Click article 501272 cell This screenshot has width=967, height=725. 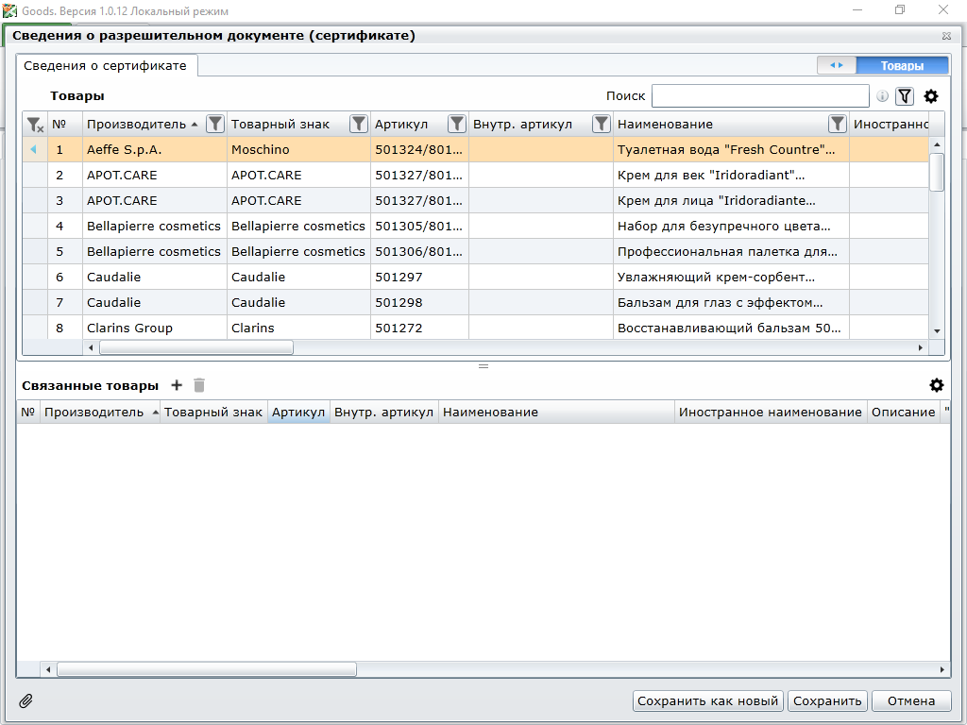point(419,328)
